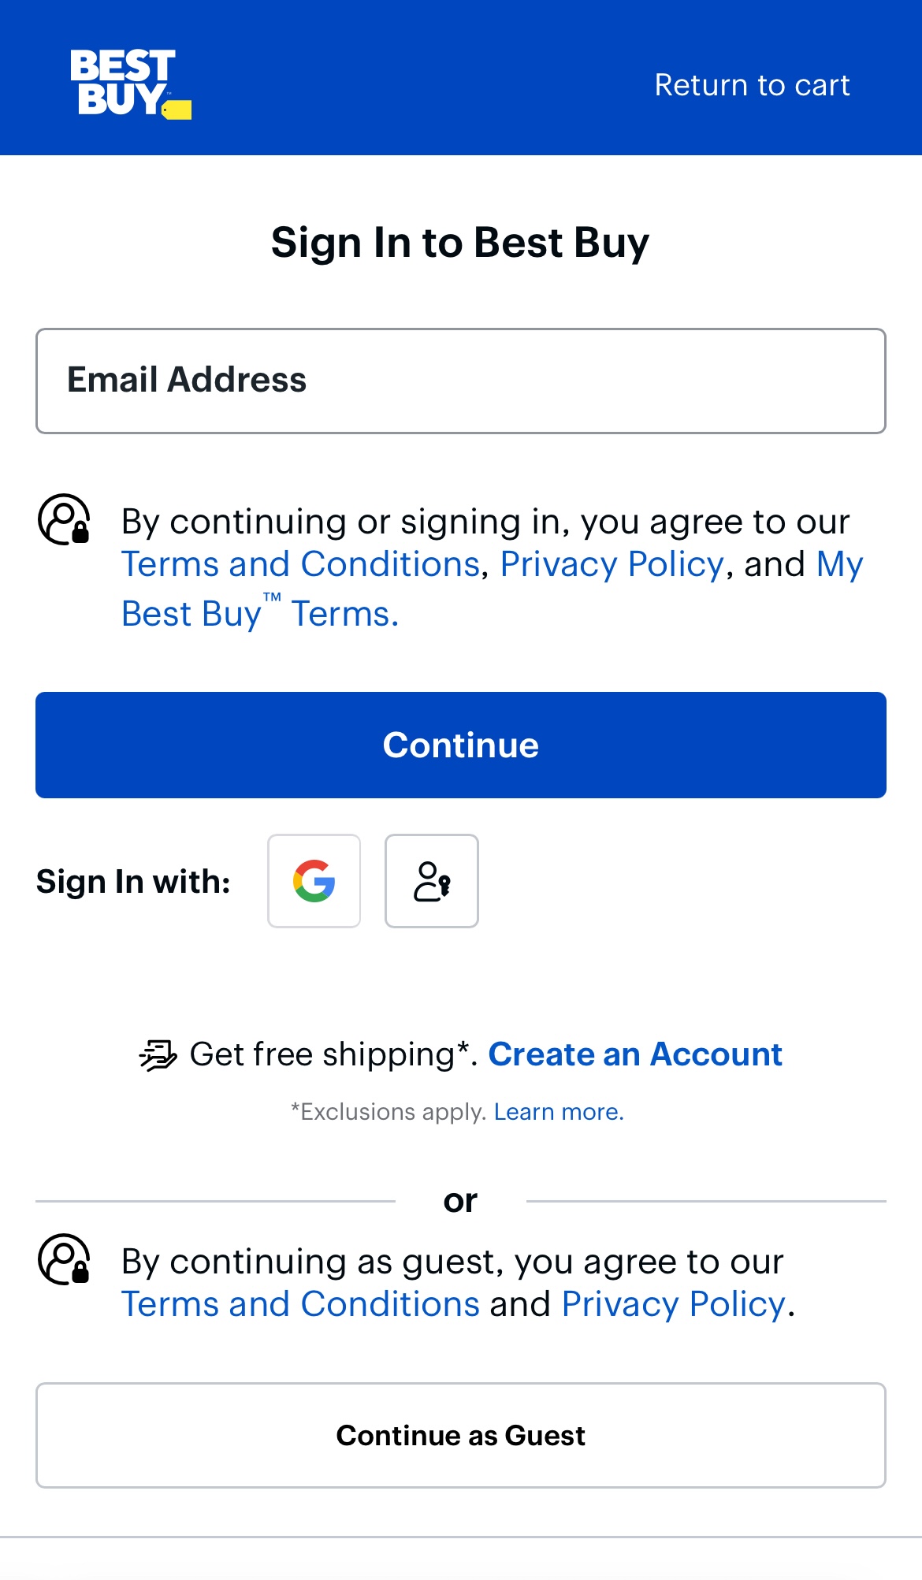Click the "or" divider text
922x1580 pixels.
click(x=460, y=1201)
